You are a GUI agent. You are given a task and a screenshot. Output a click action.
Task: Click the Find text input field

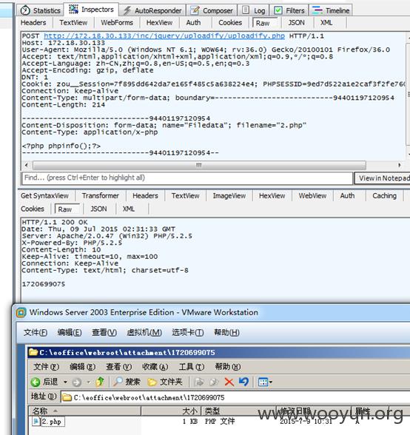(x=187, y=178)
